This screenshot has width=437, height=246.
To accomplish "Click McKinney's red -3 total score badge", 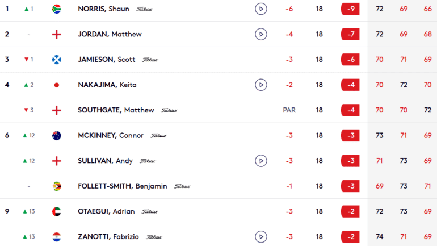I will (x=350, y=136).
